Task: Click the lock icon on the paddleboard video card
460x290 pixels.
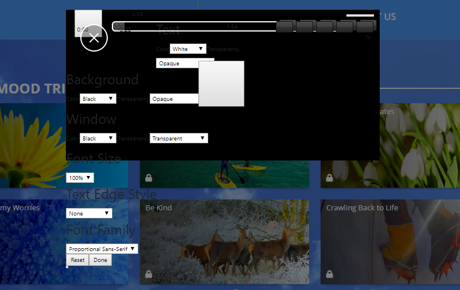Action: [x=149, y=178]
